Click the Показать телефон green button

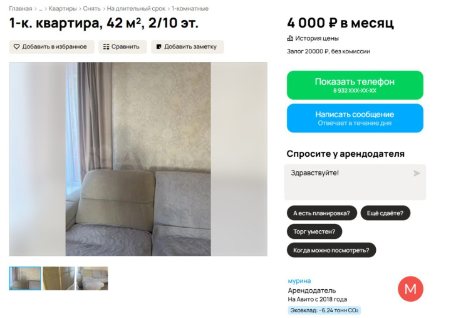[355, 85]
